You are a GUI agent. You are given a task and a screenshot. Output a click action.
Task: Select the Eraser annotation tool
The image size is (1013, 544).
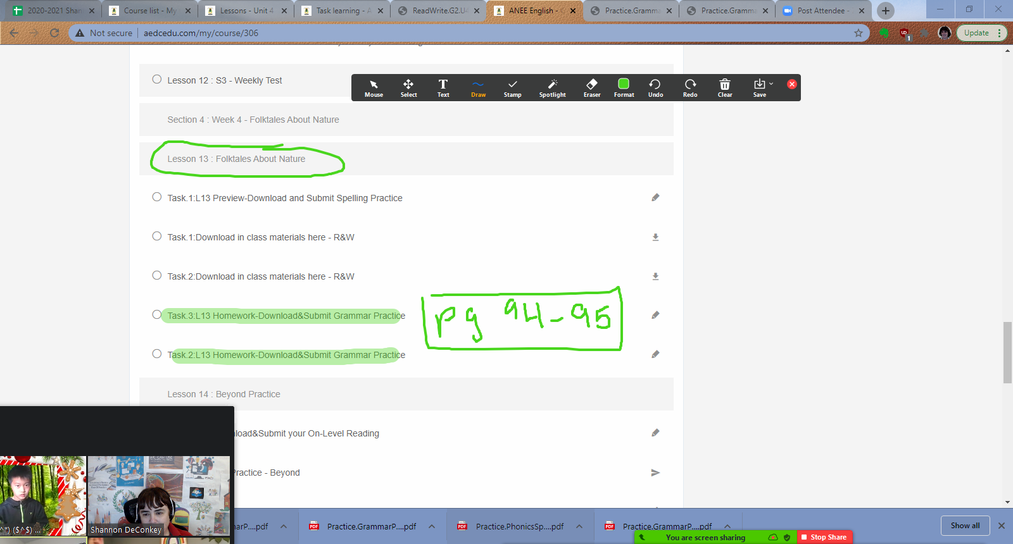pos(592,88)
